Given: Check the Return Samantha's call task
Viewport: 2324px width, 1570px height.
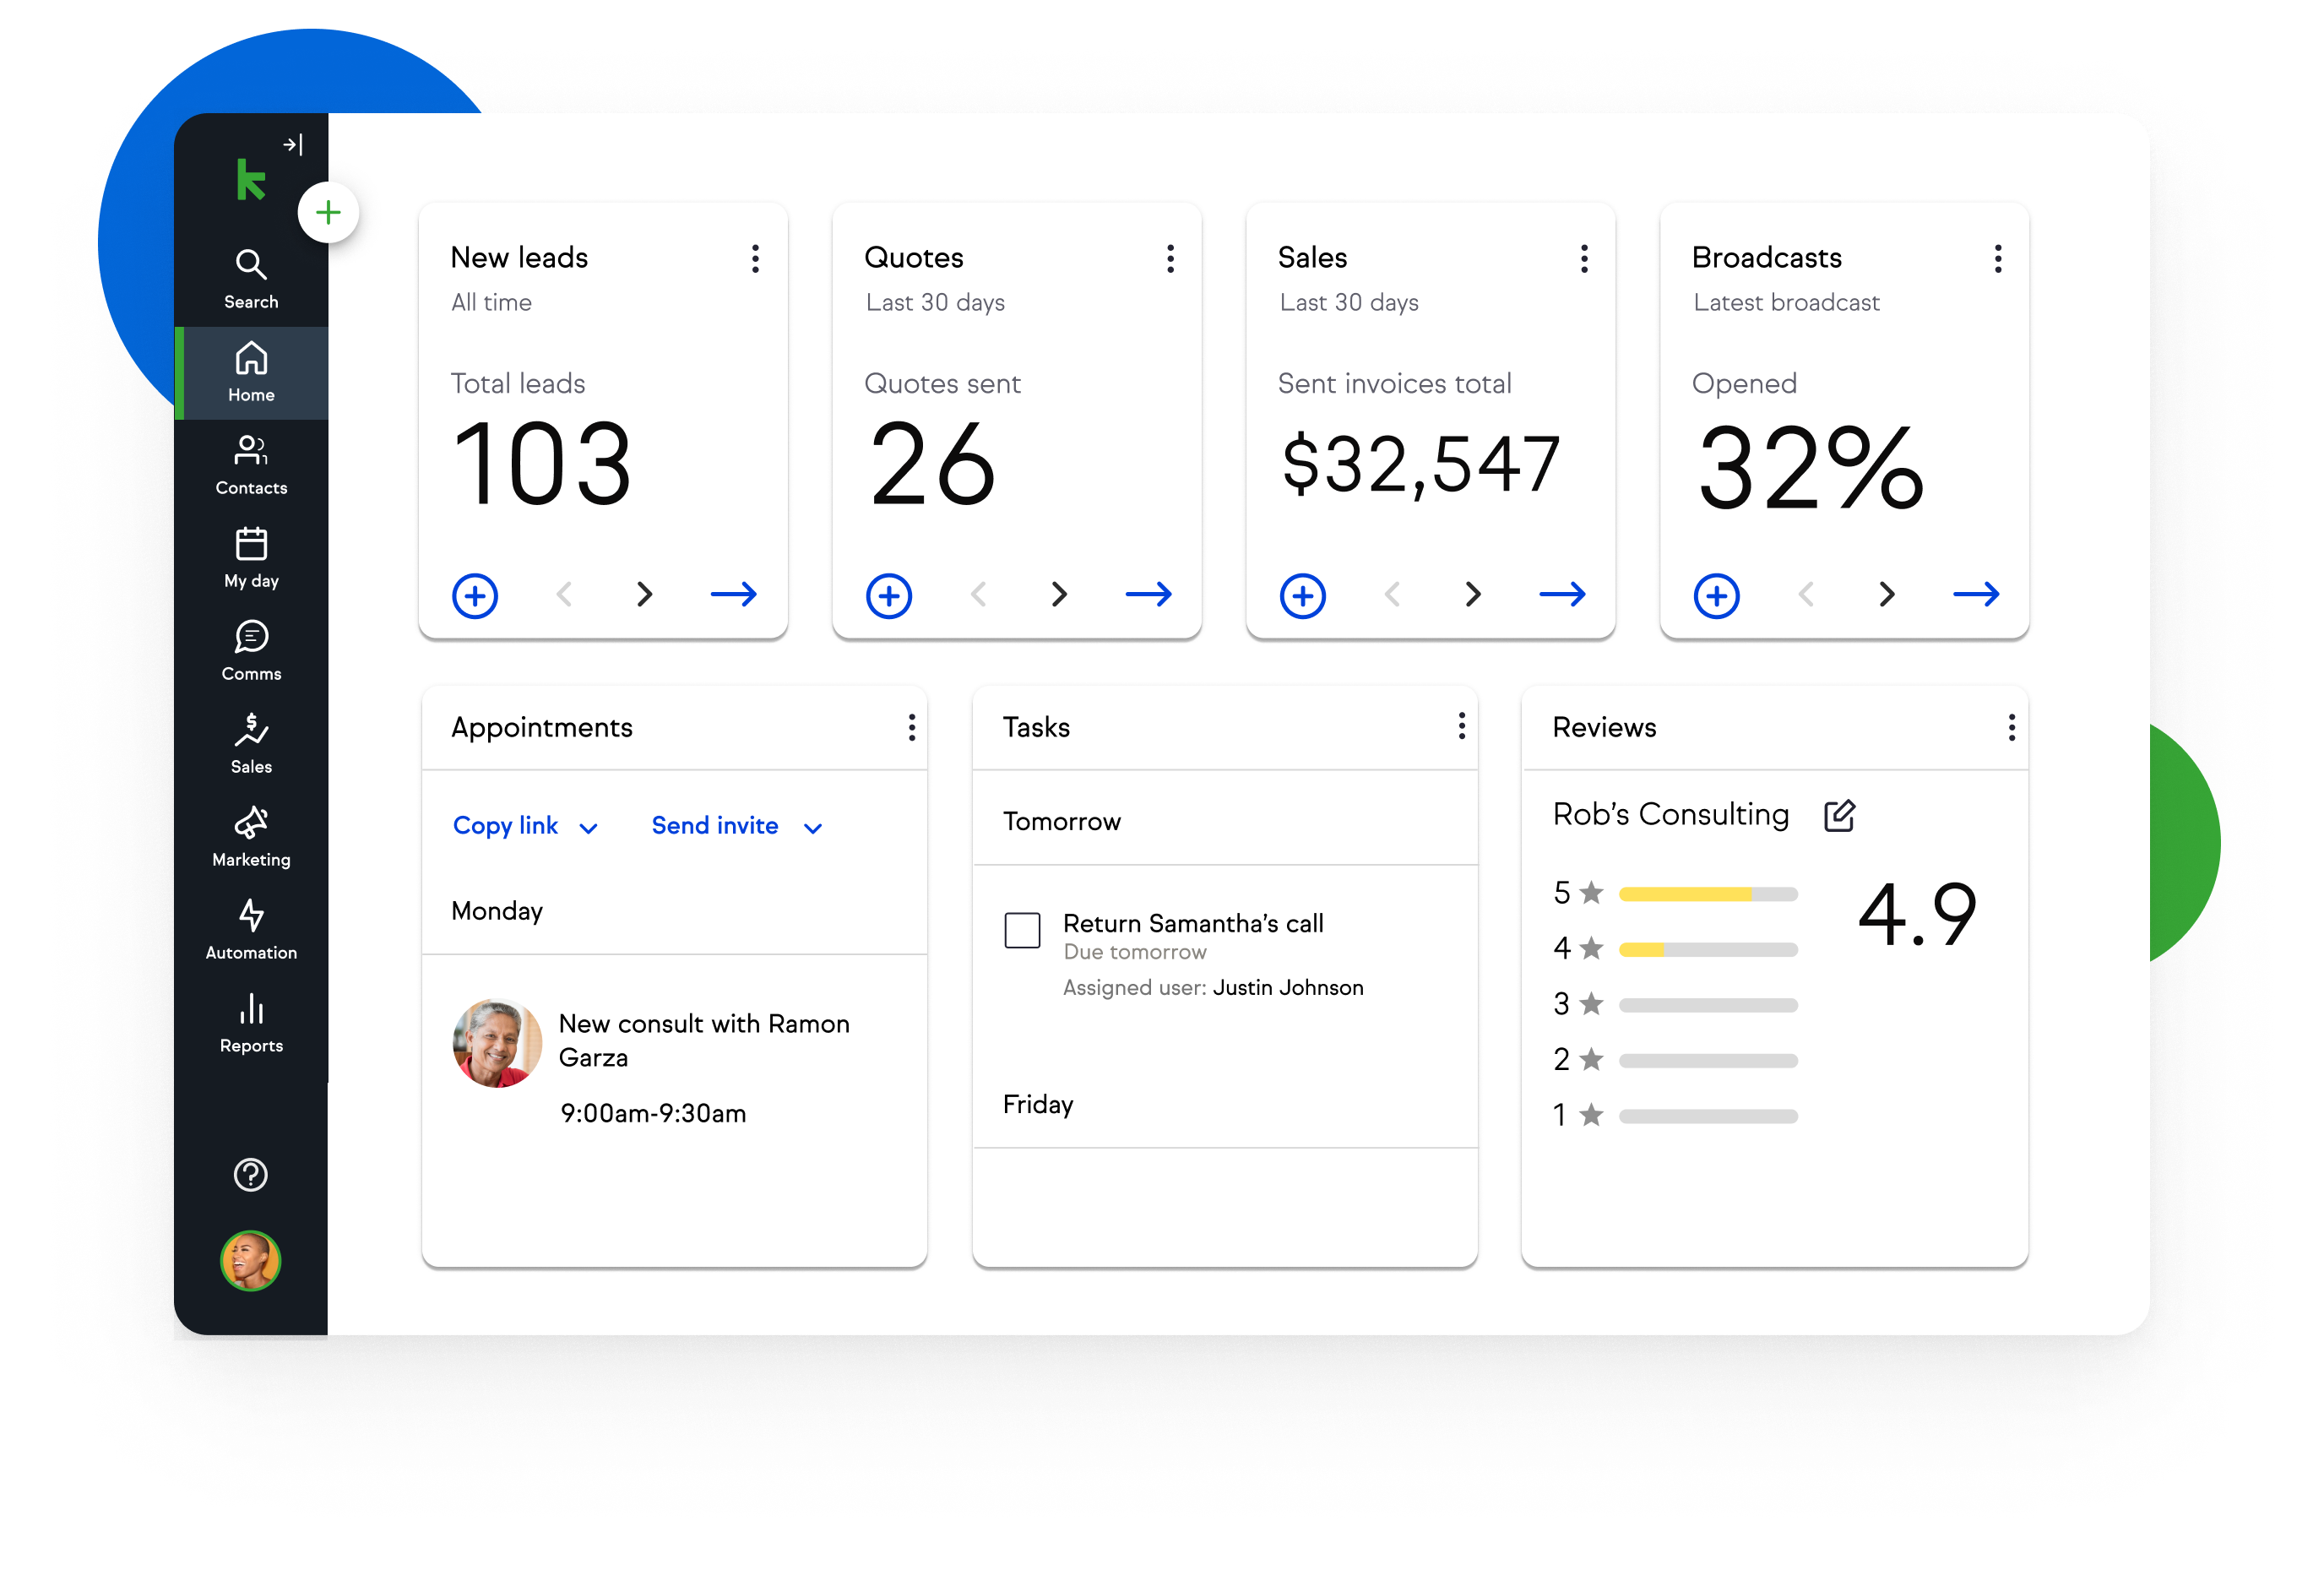Looking at the screenshot, I should 1021,929.
